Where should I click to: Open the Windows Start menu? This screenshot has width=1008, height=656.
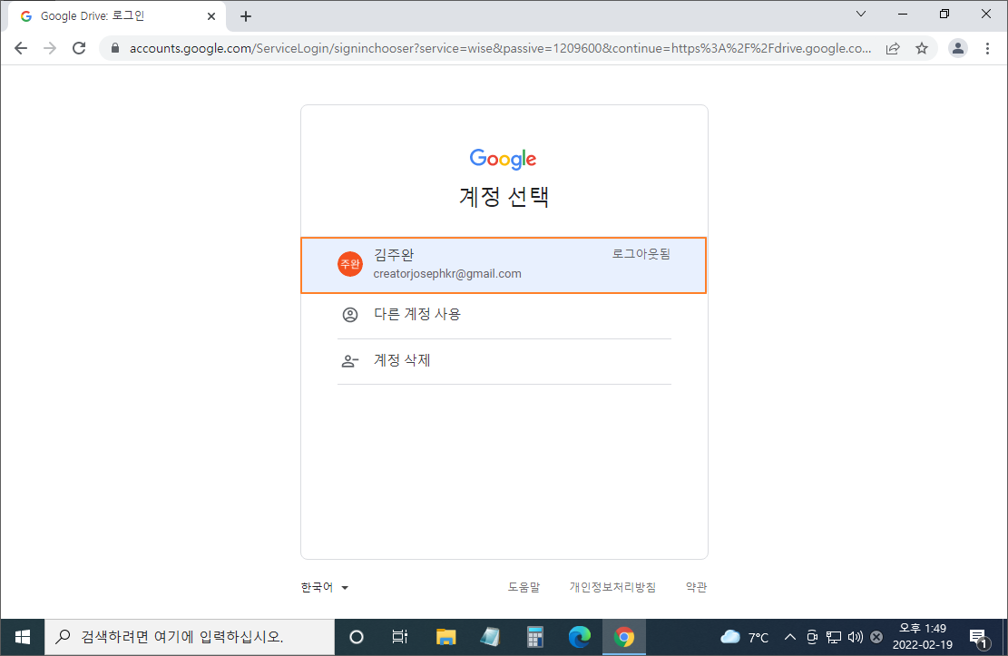coord(23,637)
